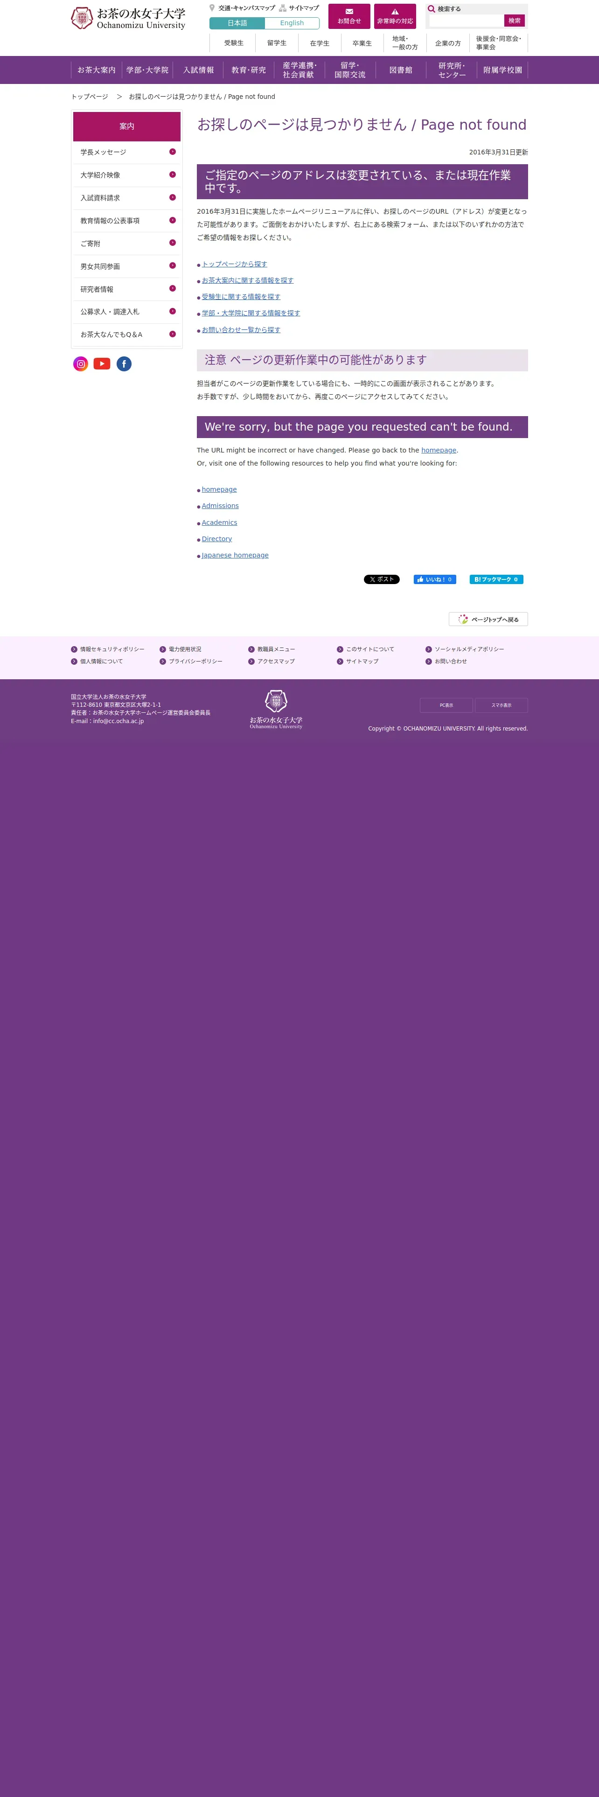The width and height of the screenshot is (599, 1797).
Task: Select スマホ表示 view mode
Action: (501, 705)
